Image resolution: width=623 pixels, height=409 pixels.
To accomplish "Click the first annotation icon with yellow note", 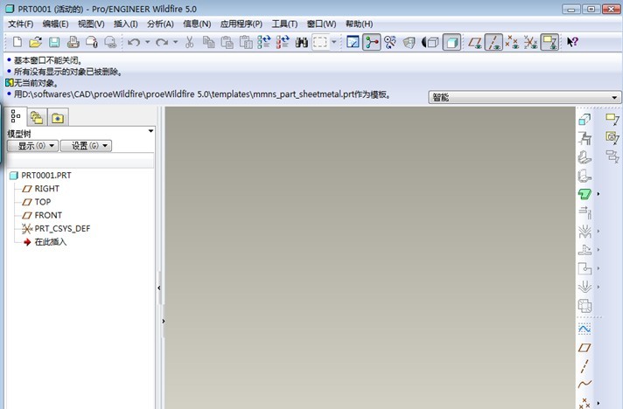I will pyautogui.click(x=612, y=120).
